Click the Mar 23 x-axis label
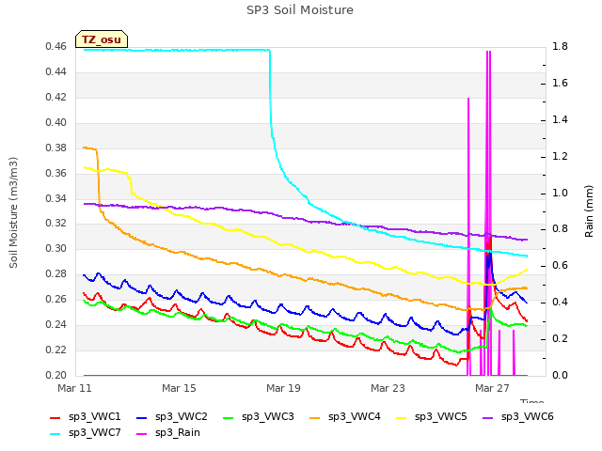The image size is (602, 451). point(388,388)
